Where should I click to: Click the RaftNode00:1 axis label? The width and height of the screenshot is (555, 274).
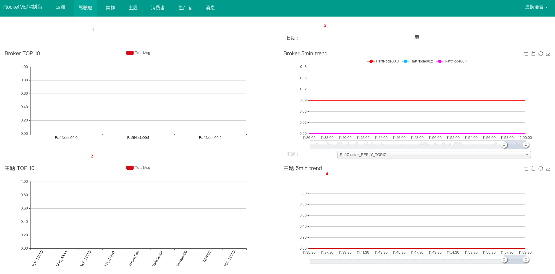click(138, 138)
